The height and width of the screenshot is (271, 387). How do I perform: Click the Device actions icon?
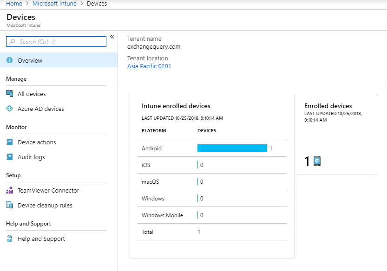[x=10, y=142]
